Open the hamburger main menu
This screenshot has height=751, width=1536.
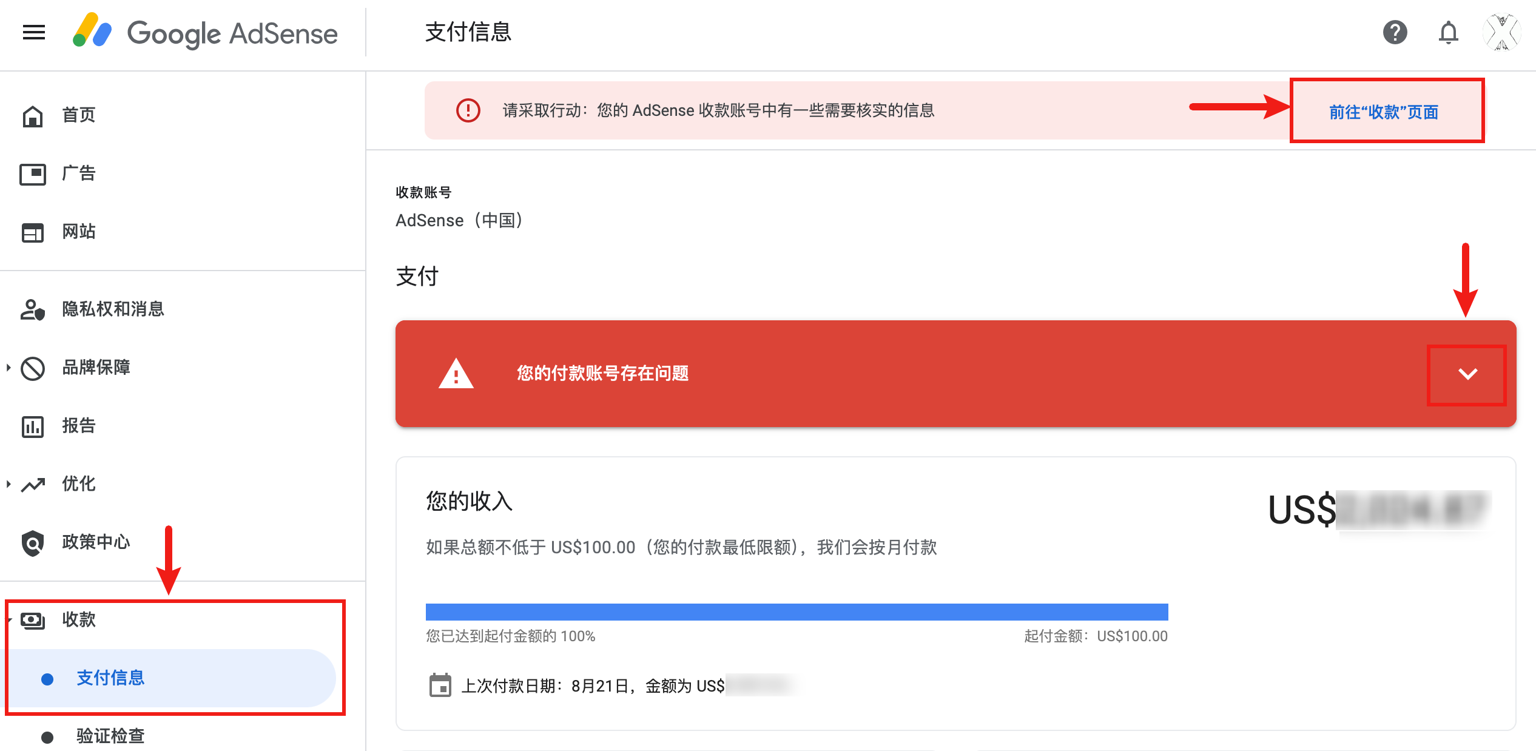[34, 32]
